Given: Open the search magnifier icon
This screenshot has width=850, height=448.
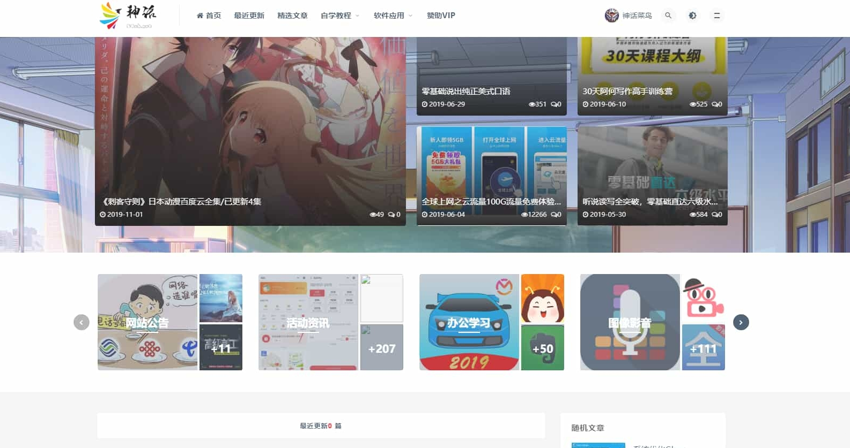Looking at the screenshot, I should 668,16.
